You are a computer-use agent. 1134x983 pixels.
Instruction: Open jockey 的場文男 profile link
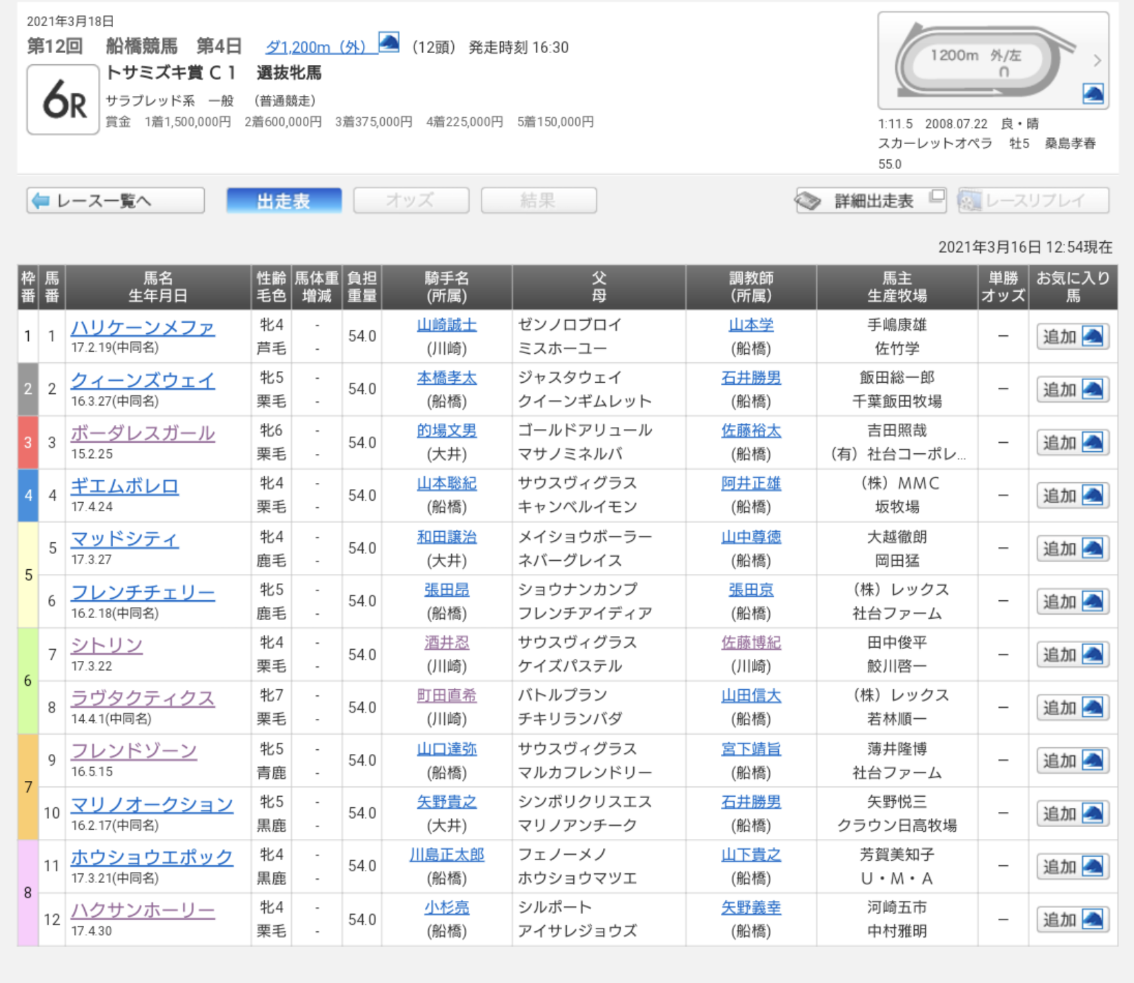(446, 431)
